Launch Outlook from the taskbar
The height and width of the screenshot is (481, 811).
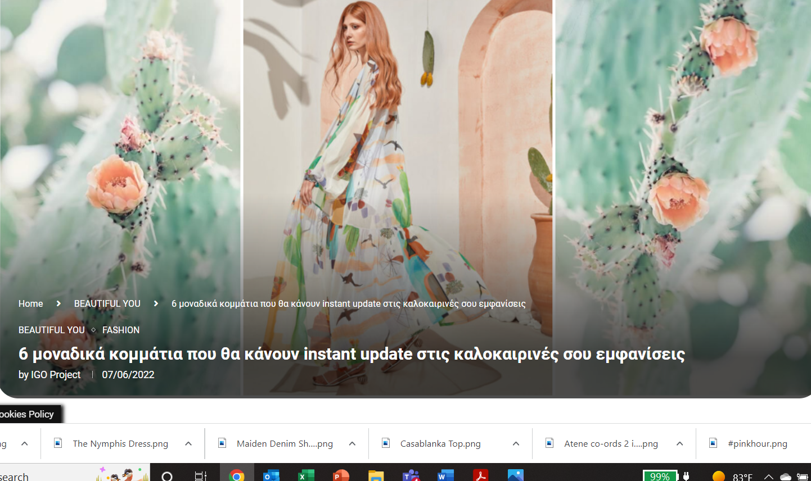pos(272,475)
